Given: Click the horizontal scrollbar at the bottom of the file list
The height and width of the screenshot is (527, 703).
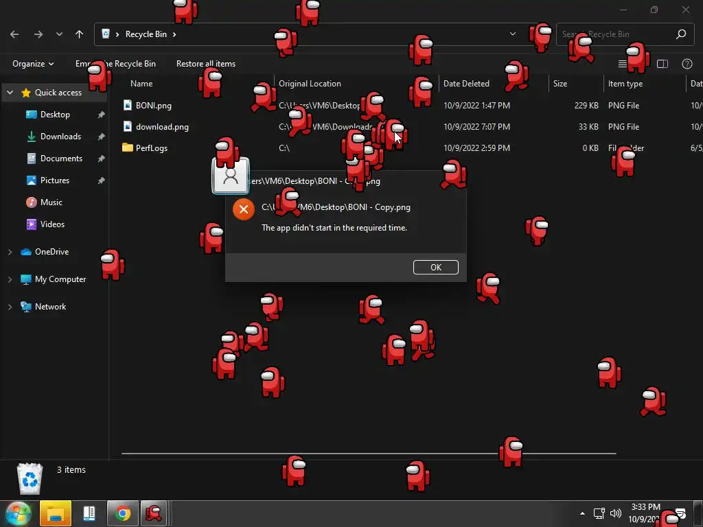Looking at the screenshot, I should 369,454.
